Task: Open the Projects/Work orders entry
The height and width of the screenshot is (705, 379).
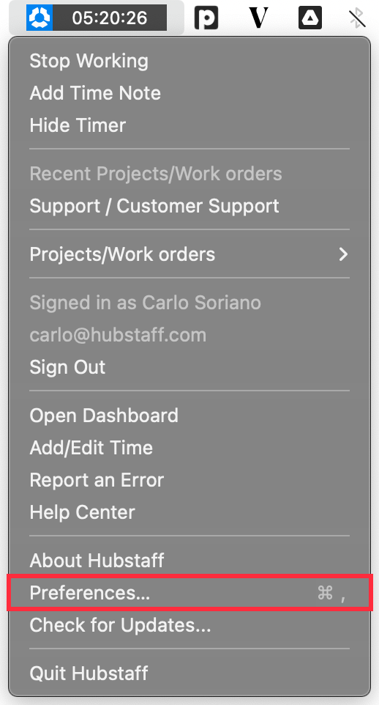Action: [x=189, y=254]
